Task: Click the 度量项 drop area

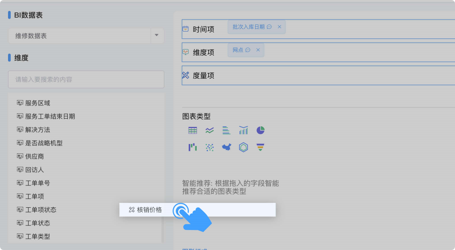Action: pos(318,75)
